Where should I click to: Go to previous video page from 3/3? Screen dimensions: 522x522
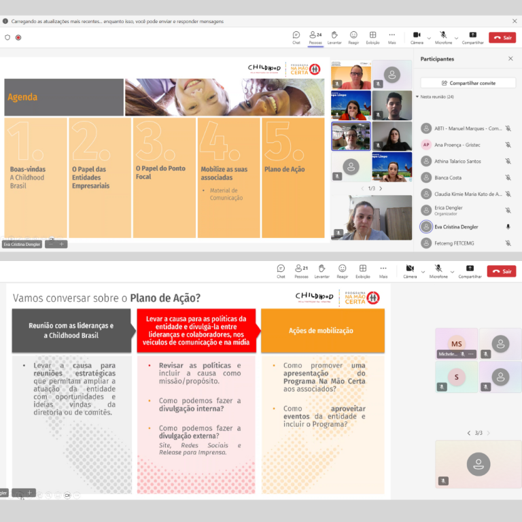[x=469, y=433]
